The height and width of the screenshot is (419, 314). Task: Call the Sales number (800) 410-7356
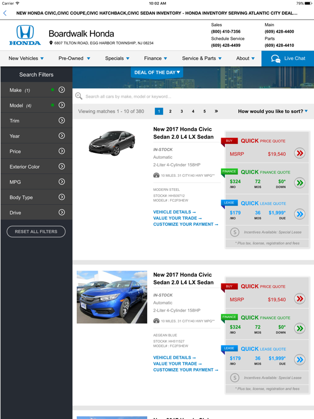pos(226,32)
